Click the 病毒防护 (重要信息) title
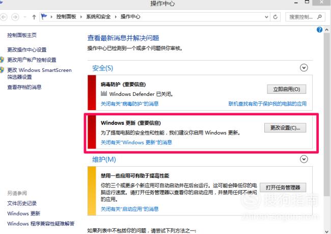The image size is (331, 234). point(123,85)
